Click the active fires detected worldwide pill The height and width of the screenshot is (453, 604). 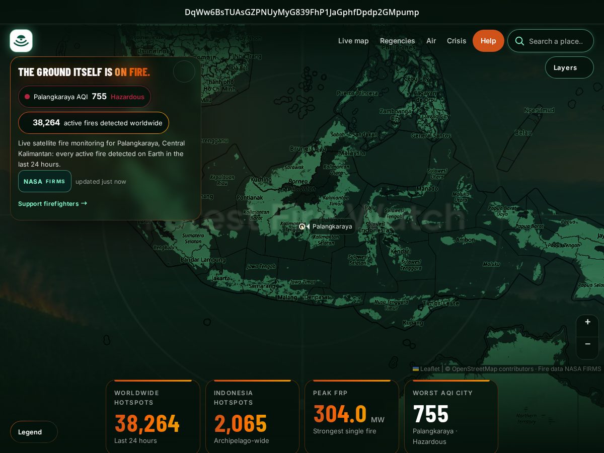94,123
